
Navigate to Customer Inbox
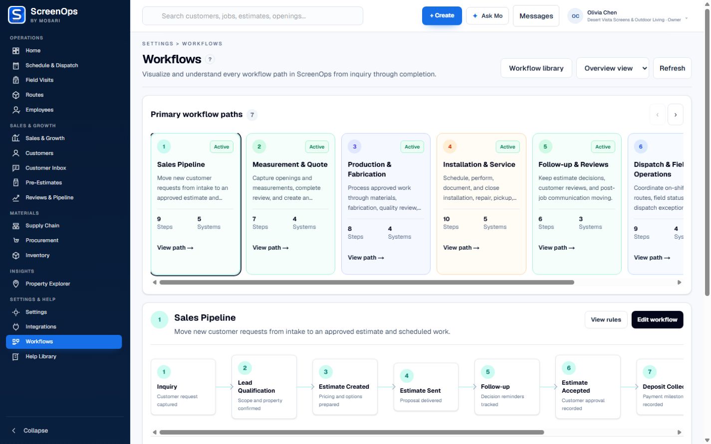point(64,168)
